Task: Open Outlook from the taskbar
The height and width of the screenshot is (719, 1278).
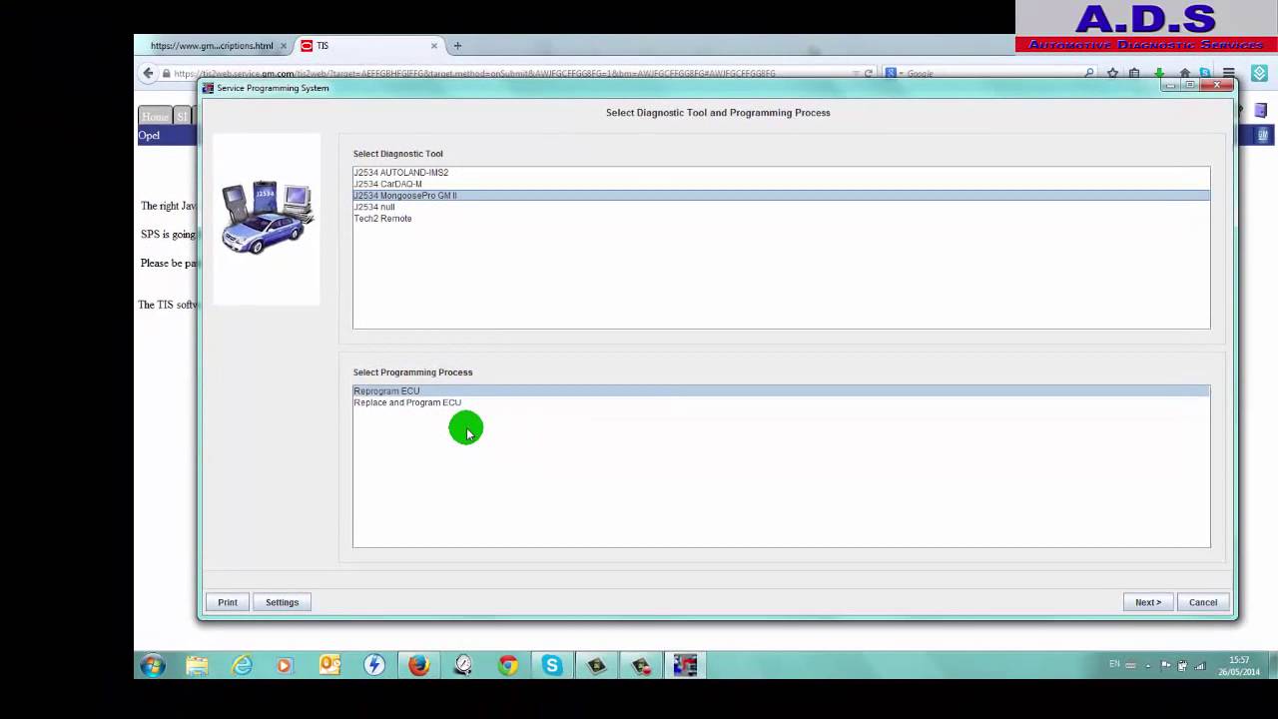Action: tap(329, 665)
